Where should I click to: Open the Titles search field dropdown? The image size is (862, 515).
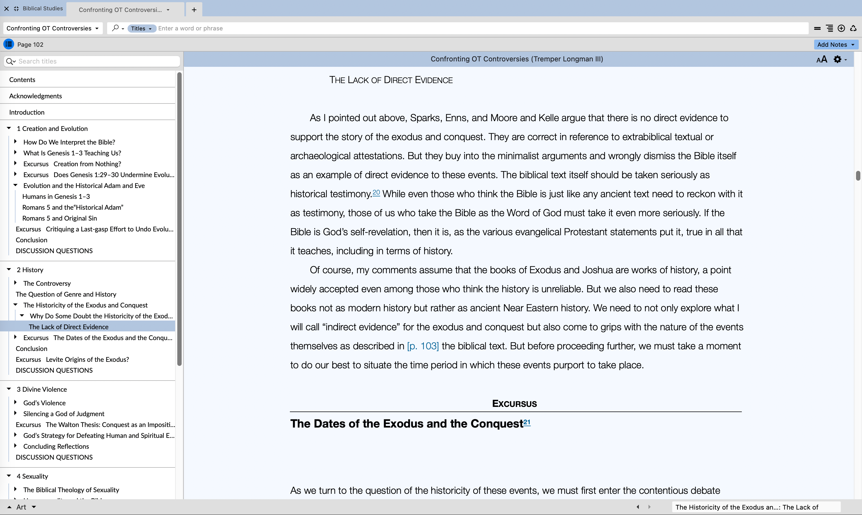[x=141, y=29]
